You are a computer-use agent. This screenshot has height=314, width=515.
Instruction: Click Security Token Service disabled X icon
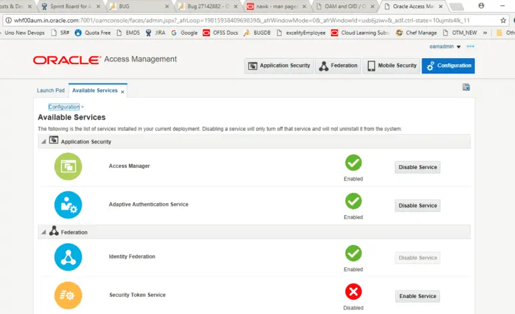pyautogui.click(x=353, y=292)
